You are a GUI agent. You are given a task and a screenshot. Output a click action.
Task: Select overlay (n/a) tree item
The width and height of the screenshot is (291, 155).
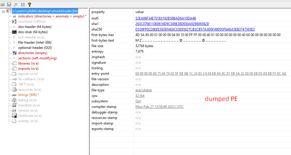[x=28, y=121]
